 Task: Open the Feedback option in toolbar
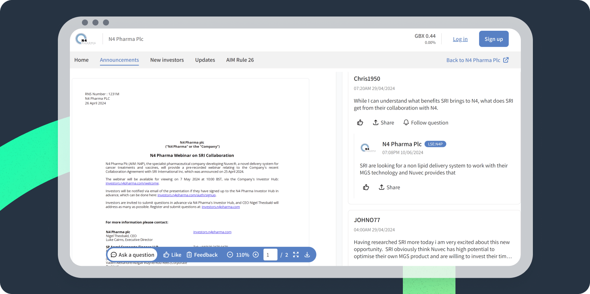(202, 255)
